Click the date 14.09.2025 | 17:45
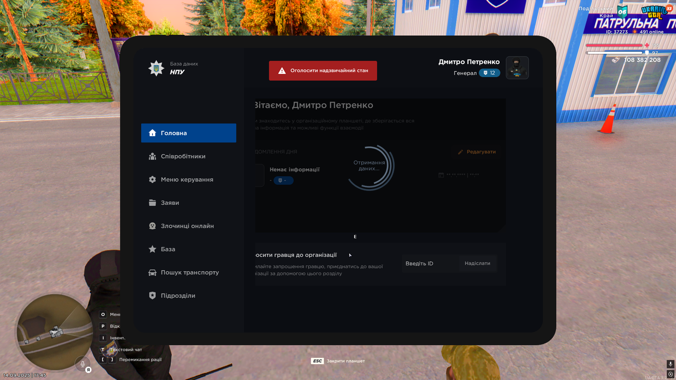 pos(25,375)
